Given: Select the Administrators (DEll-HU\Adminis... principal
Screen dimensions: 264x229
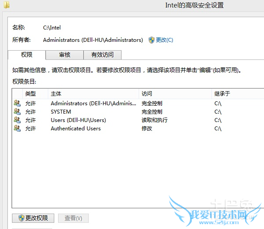Looking at the screenshot, I should [93, 103].
